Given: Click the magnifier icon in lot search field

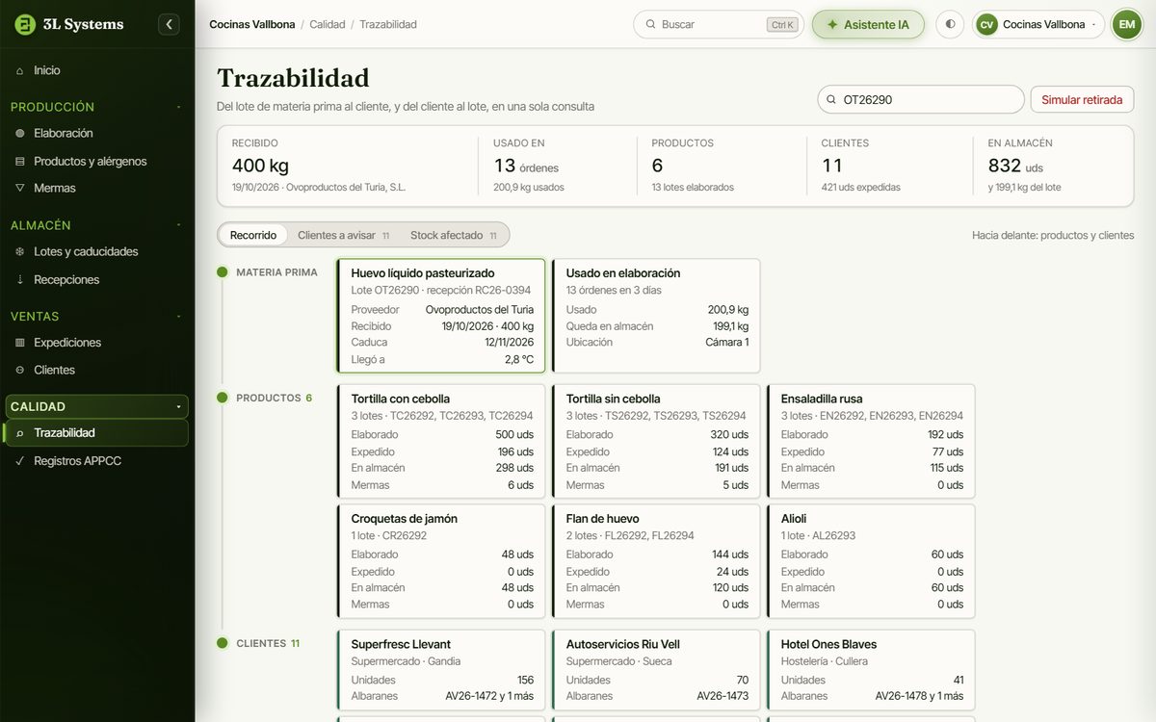Looking at the screenshot, I should tap(831, 99).
